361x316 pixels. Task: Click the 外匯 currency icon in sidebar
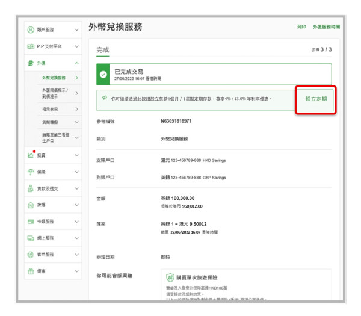[x=31, y=63]
